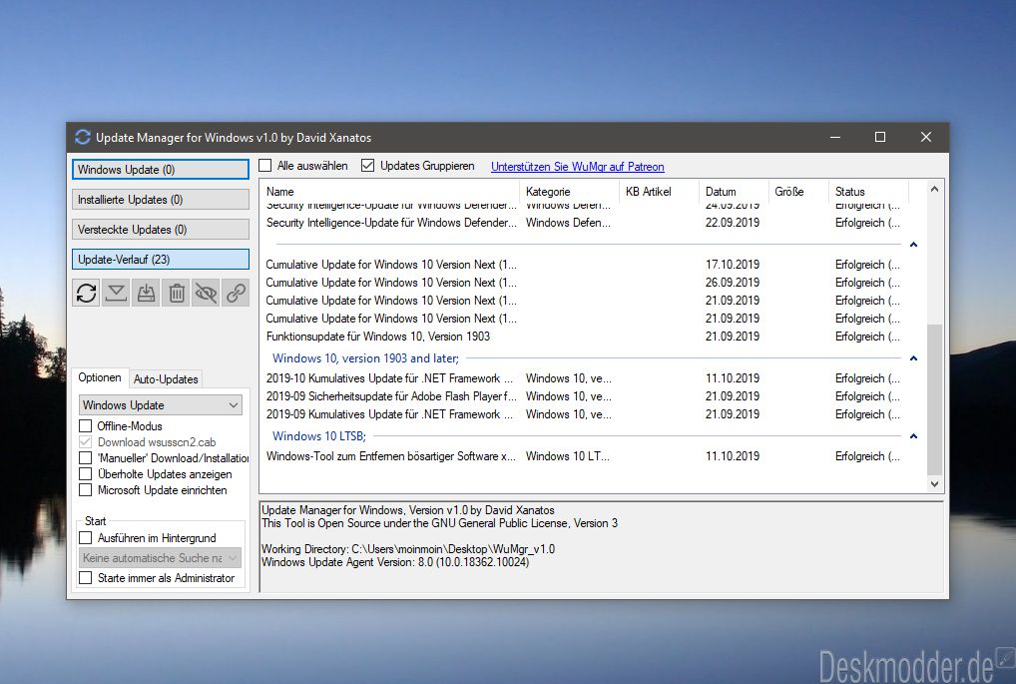The height and width of the screenshot is (684, 1016).
Task: Click the download updates icon
Action: click(116, 293)
